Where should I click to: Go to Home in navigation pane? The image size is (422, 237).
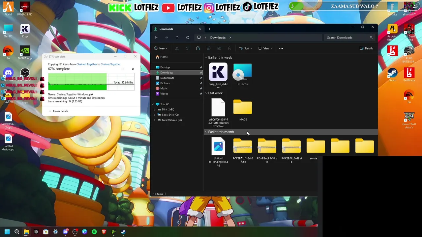(x=164, y=57)
